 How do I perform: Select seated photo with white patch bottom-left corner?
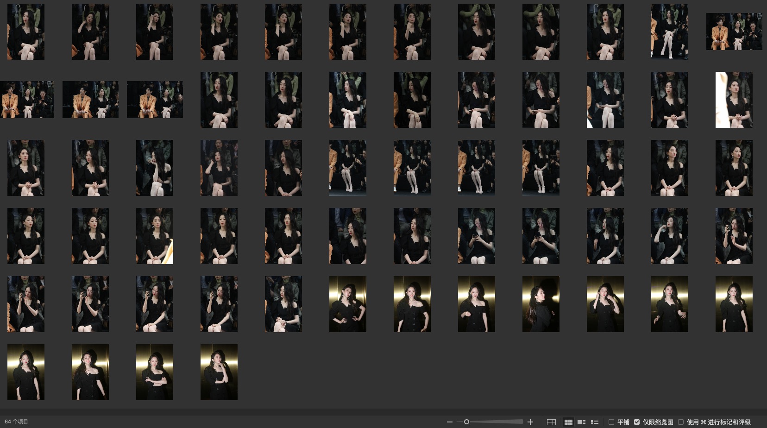605,100
